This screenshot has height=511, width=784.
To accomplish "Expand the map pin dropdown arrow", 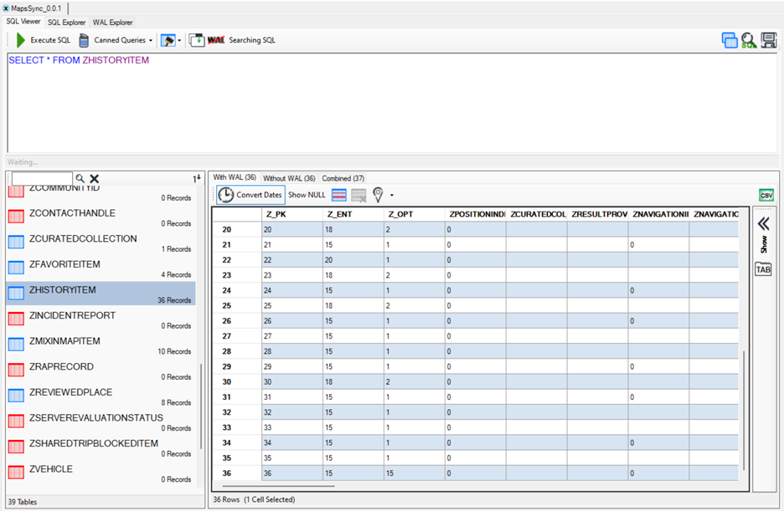I will tap(392, 196).
